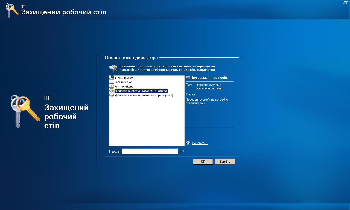Click icon beside файлова система (каталоги користувача)
Image resolution: width=350 pixels, height=210 pixels.
[112, 95]
